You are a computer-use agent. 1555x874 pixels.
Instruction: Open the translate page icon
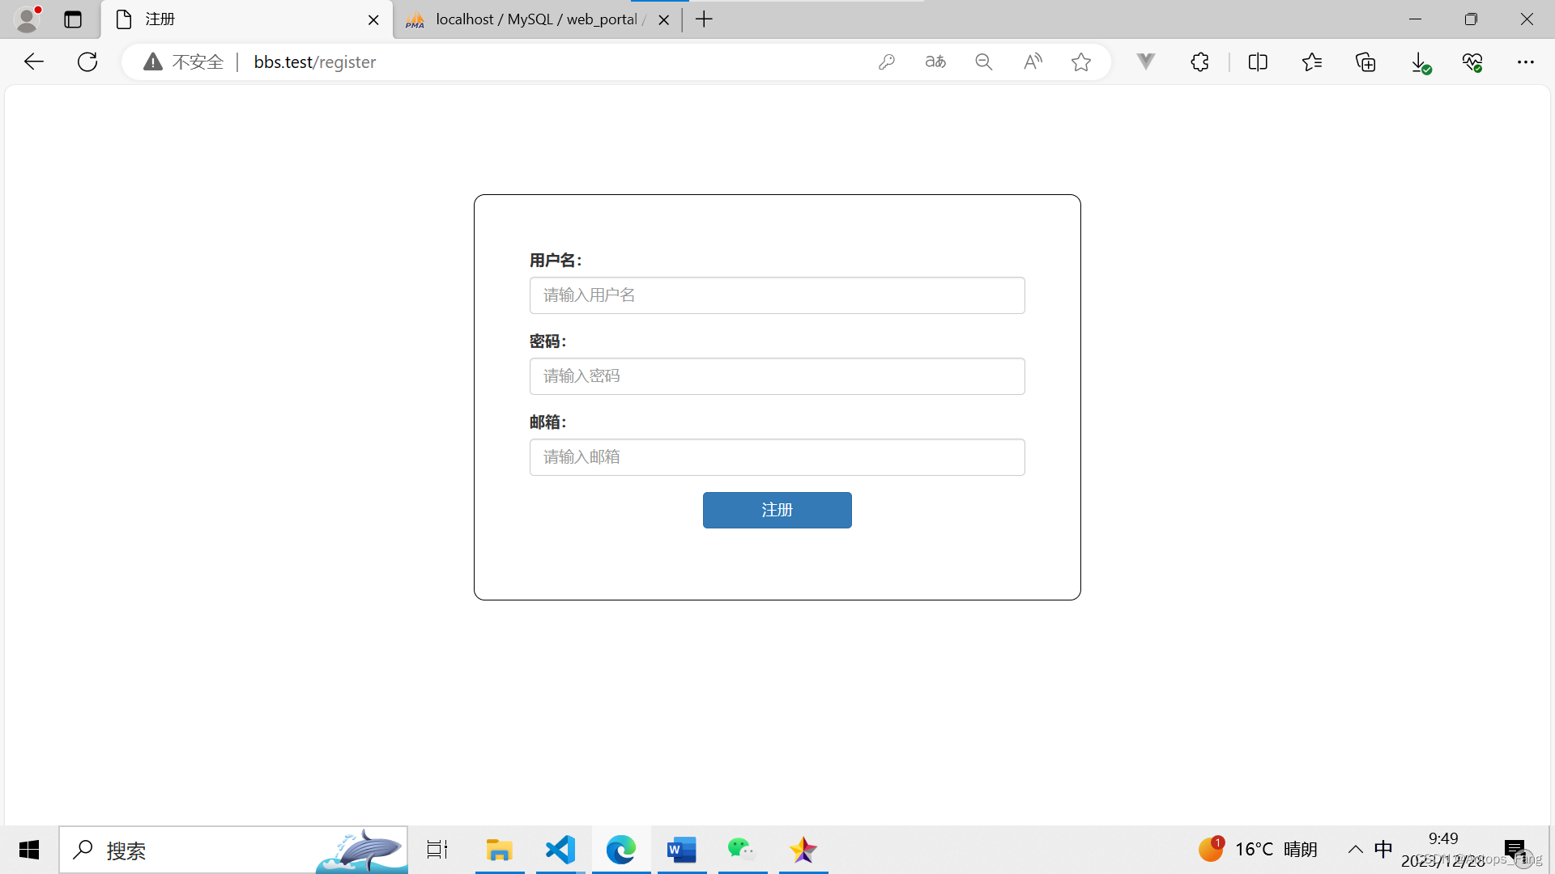tap(935, 62)
